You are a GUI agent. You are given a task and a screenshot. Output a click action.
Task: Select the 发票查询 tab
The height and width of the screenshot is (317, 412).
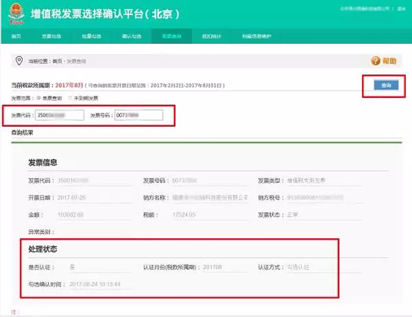(170, 35)
